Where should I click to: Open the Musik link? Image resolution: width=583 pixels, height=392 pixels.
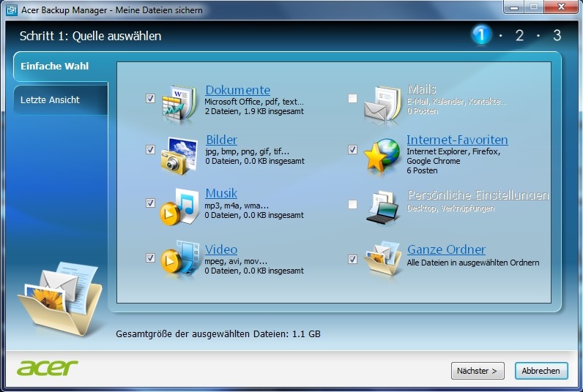221,193
